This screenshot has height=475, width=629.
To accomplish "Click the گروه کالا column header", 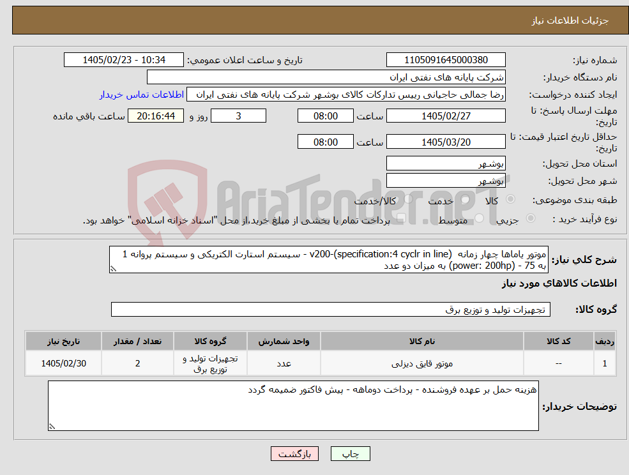I will [210, 341].
